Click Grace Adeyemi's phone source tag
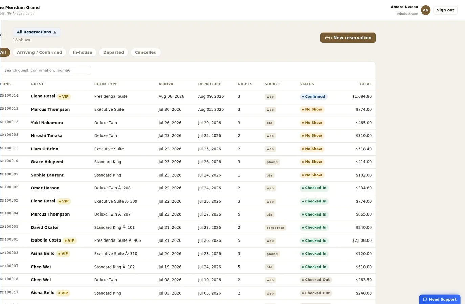 coord(272,162)
